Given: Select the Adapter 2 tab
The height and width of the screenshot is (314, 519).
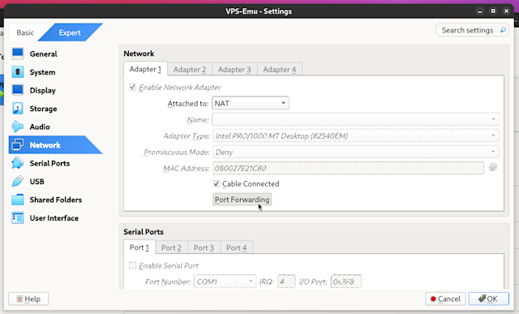Looking at the screenshot, I should [x=190, y=69].
